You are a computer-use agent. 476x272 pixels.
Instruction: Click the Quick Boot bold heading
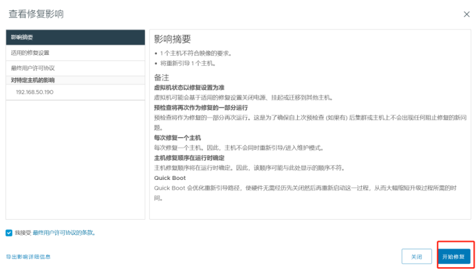click(170, 178)
